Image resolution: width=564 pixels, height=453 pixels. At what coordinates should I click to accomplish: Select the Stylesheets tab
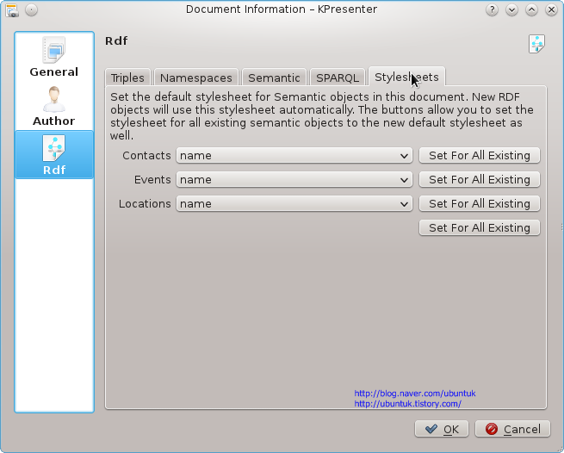[406, 77]
